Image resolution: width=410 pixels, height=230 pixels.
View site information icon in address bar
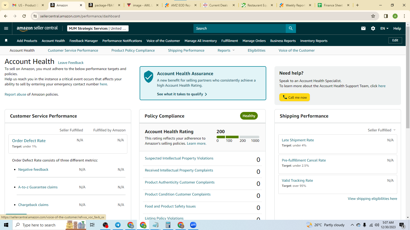pos(35,16)
